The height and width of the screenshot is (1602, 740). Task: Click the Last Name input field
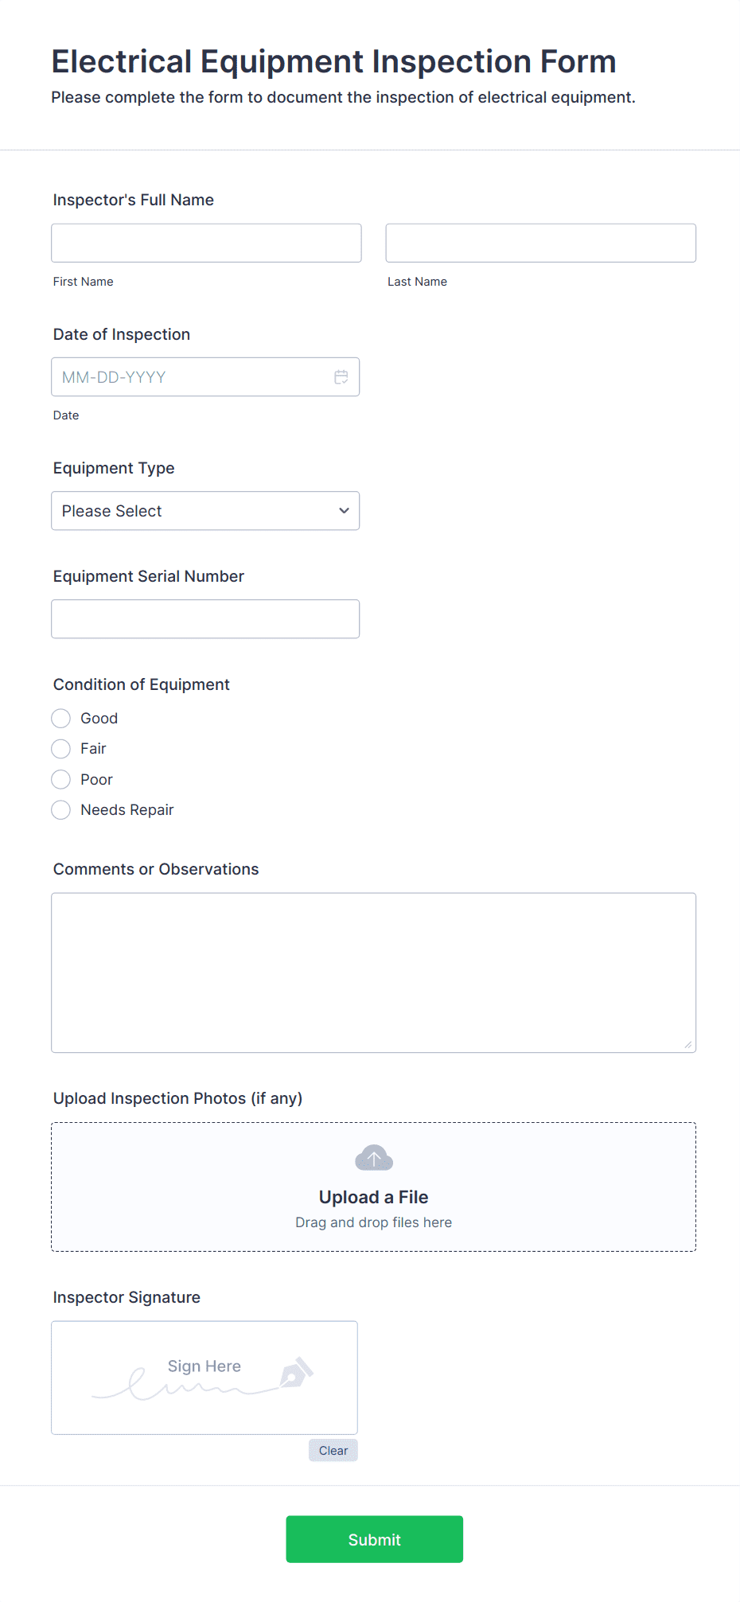540,243
